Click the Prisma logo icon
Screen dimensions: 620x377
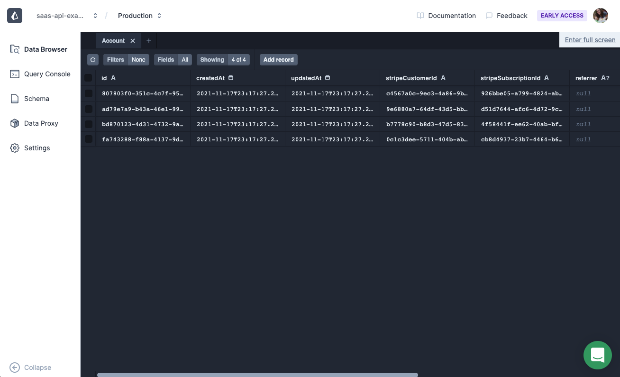[x=15, y=16]
